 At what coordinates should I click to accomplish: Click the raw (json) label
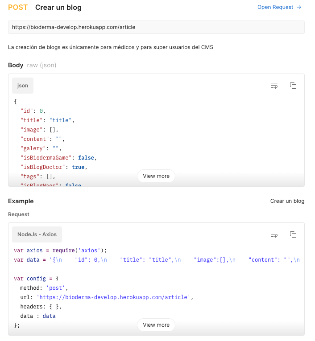pos(41,65)
